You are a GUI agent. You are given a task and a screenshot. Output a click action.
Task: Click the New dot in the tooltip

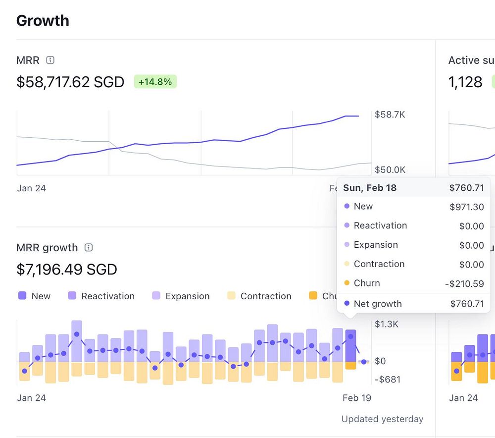pyautogui.click(x=346, y=207)
